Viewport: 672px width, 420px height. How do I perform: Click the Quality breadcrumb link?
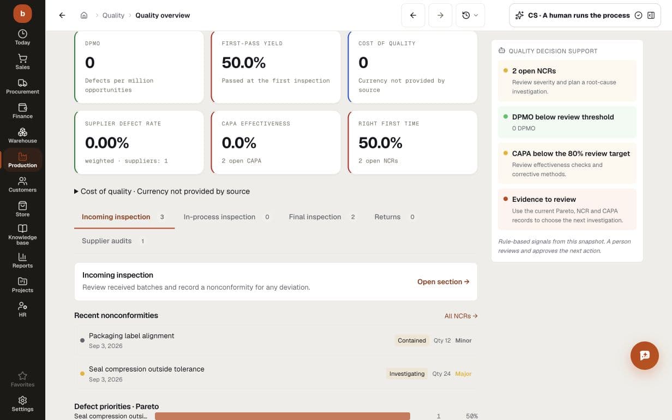click(x=113, y=15)
